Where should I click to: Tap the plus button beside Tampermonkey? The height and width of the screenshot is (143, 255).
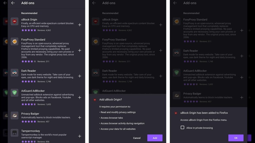[79, 136]
